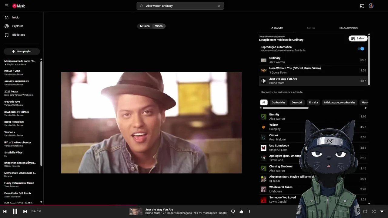Viewport: 388px width, 218px height.
Task: Create a Nova playlist
Action: (22, 51)
